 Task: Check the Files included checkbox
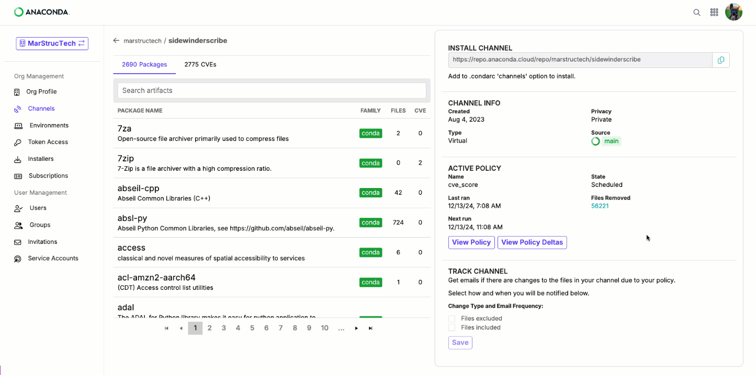coord(452,328)
